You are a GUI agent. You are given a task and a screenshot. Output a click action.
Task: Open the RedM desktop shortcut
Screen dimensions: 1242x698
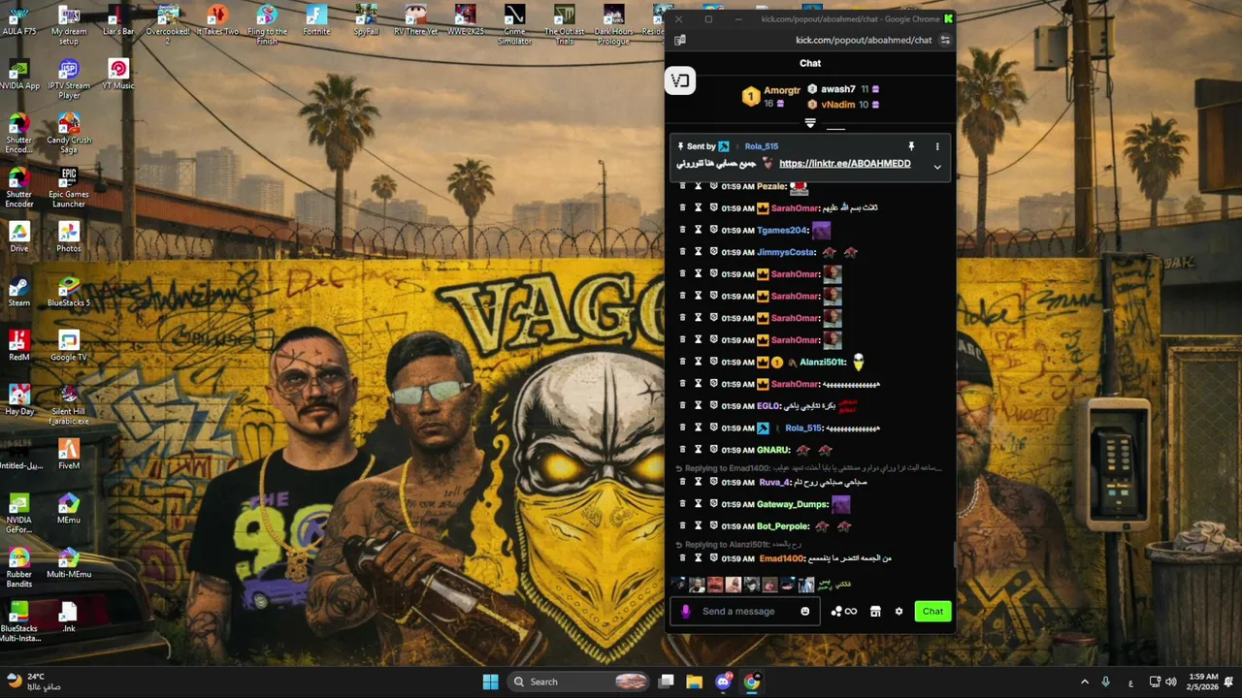pos(18,346)
